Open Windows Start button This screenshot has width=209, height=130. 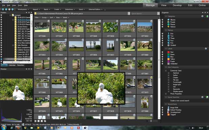point(4,128)
